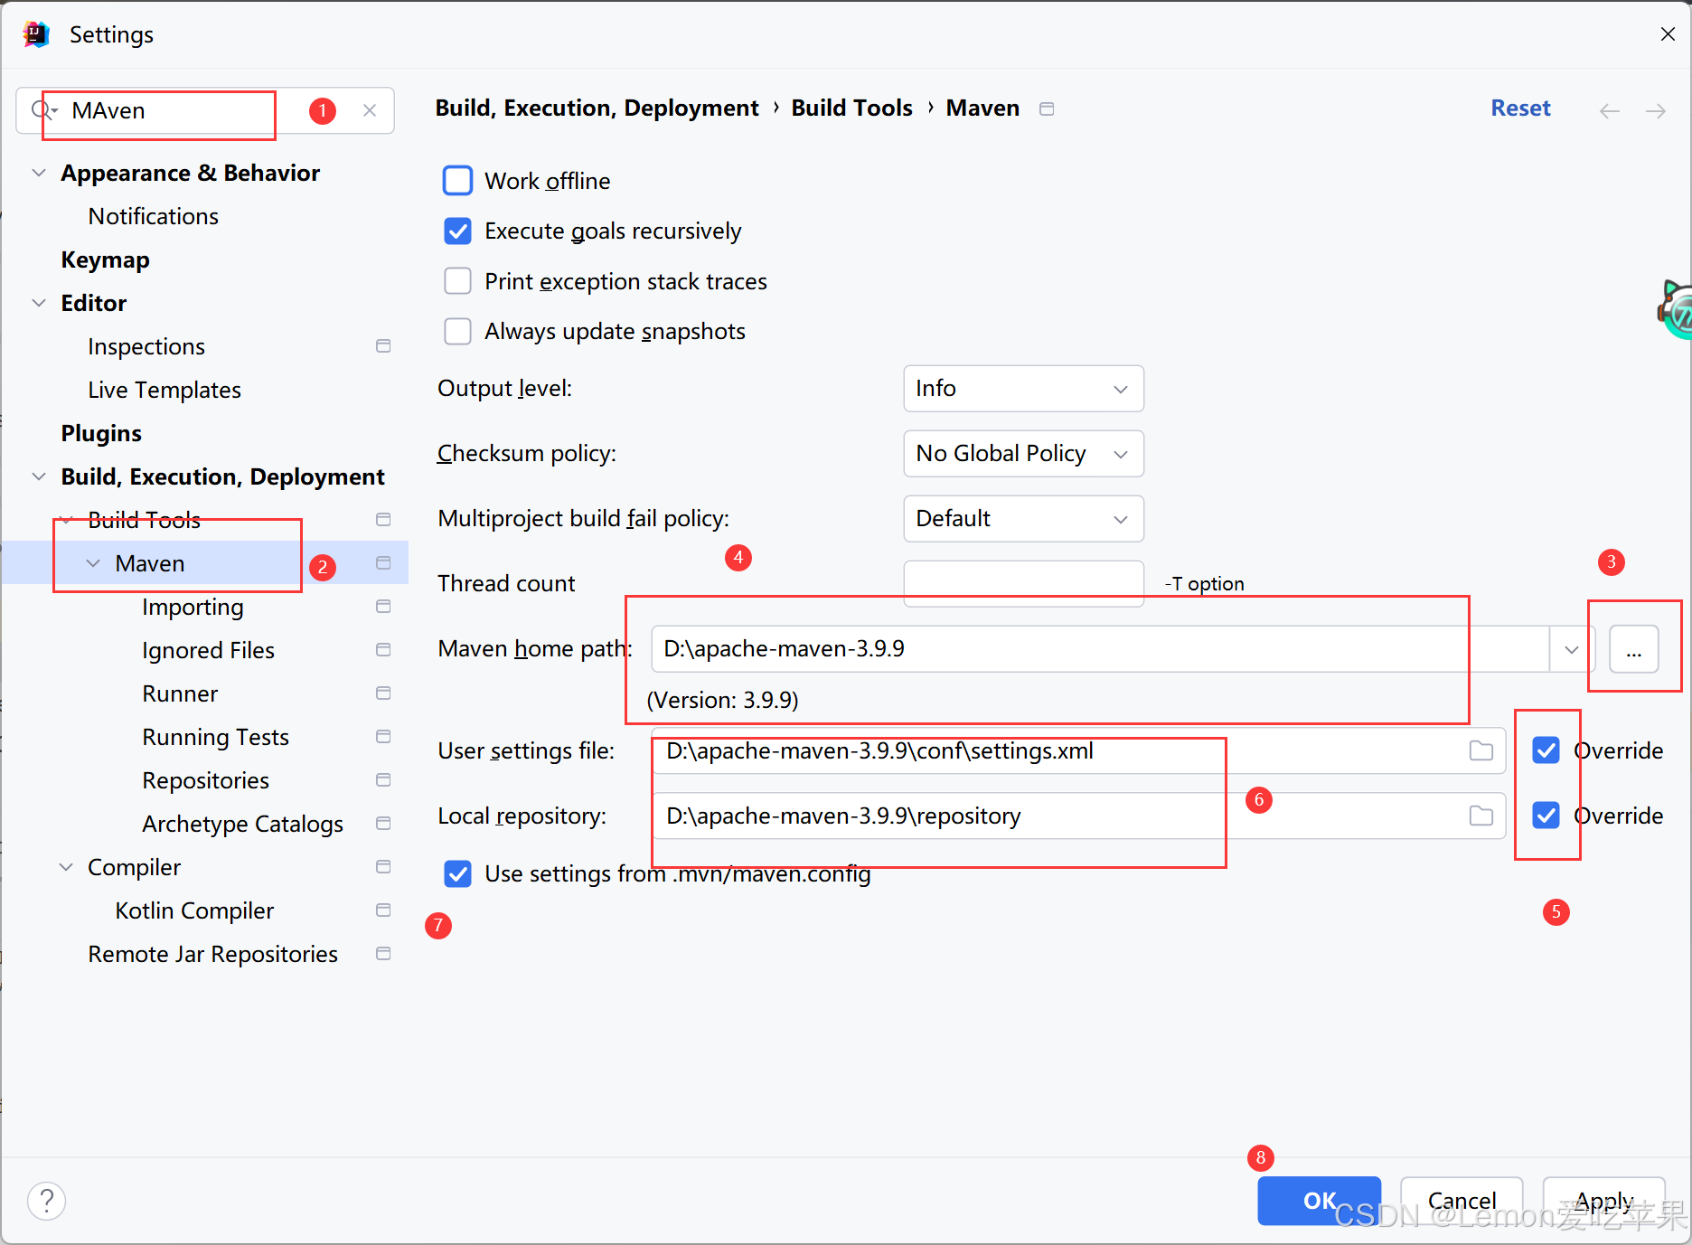Click the Reset link

1520,108
